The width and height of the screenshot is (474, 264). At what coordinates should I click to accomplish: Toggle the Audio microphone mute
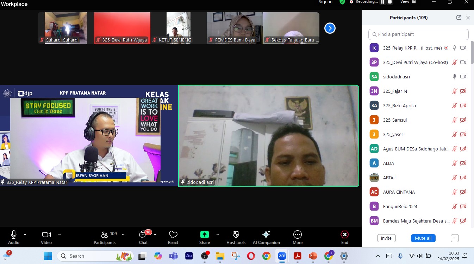[14, 235]
